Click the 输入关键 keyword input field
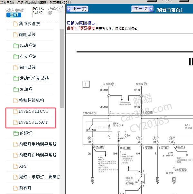 [x=15, y=10]
